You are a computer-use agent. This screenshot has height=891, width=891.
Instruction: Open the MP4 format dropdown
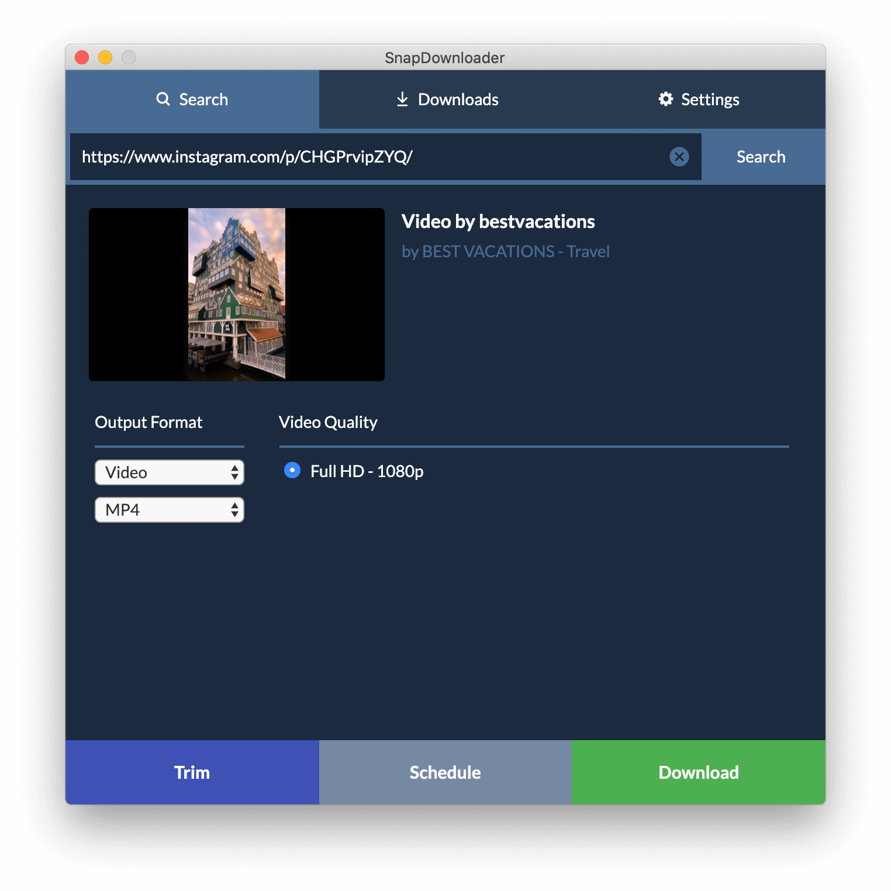(170, 510)
